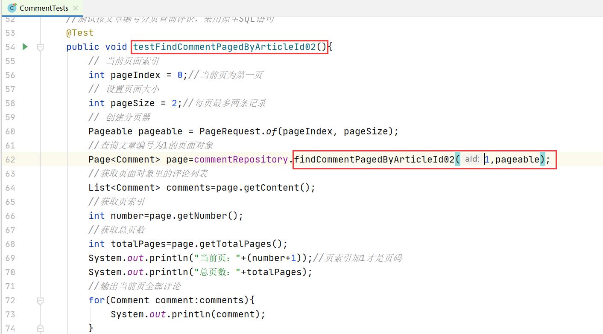Click the aId parameter hint
Screen dimensions: 603x334
(472, 159)
